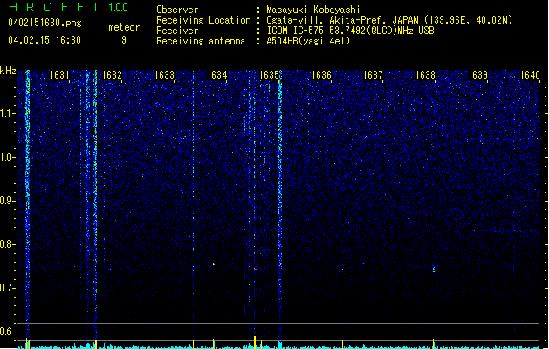Click the date stamp 04.02.15 16:30
The height and width of the screenshot is (349, 549).
point(45,40)
